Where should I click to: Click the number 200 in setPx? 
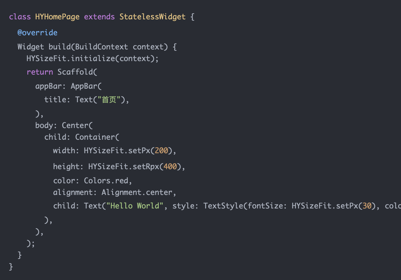[x=162, y=150]
